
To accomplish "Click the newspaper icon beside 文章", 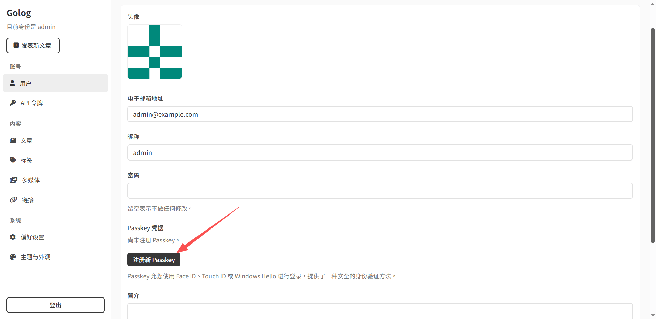I will click(x=13, y=140).
